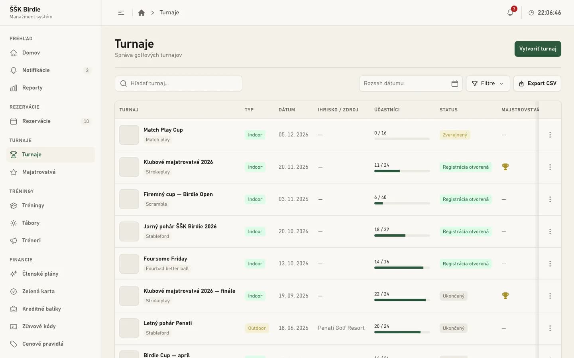Open row actions for Match Play Cup
574x358 pixels.
550,135
